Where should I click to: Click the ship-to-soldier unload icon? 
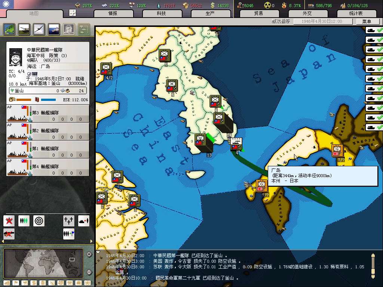(x=84, y=220)
